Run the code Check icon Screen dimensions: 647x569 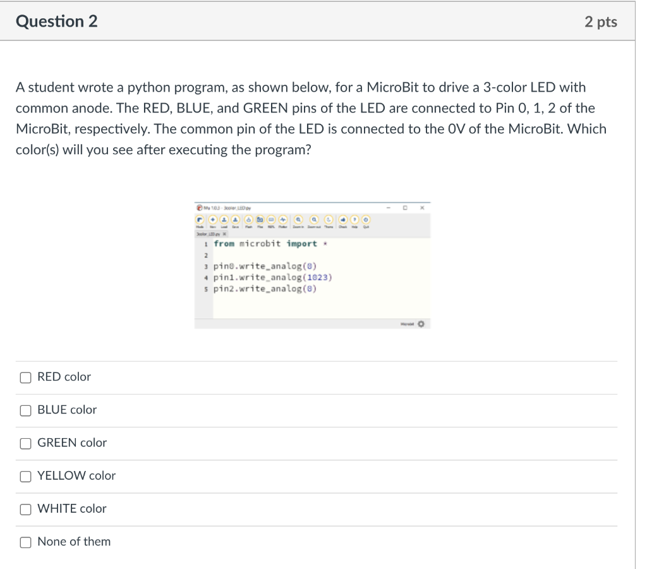[x=344, y=219]
